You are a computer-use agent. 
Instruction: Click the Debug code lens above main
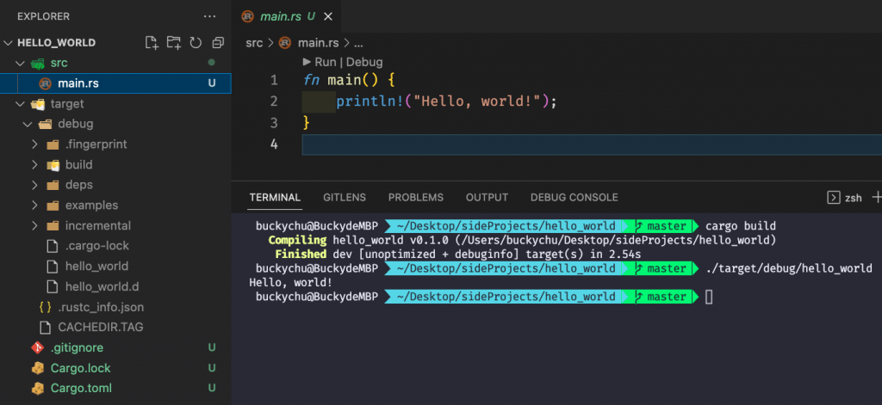pyautogui.click(x=364, y=62)
